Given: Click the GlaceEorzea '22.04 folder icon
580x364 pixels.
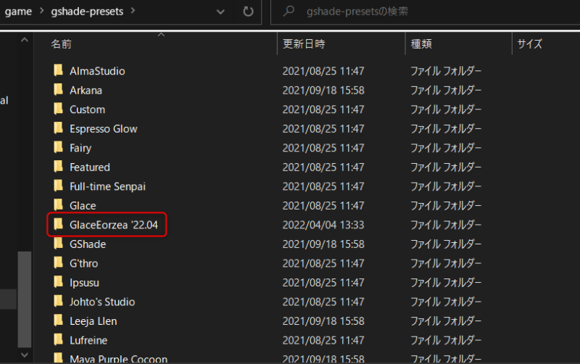Looking at the screenshot, I should (x=58, y=224).
